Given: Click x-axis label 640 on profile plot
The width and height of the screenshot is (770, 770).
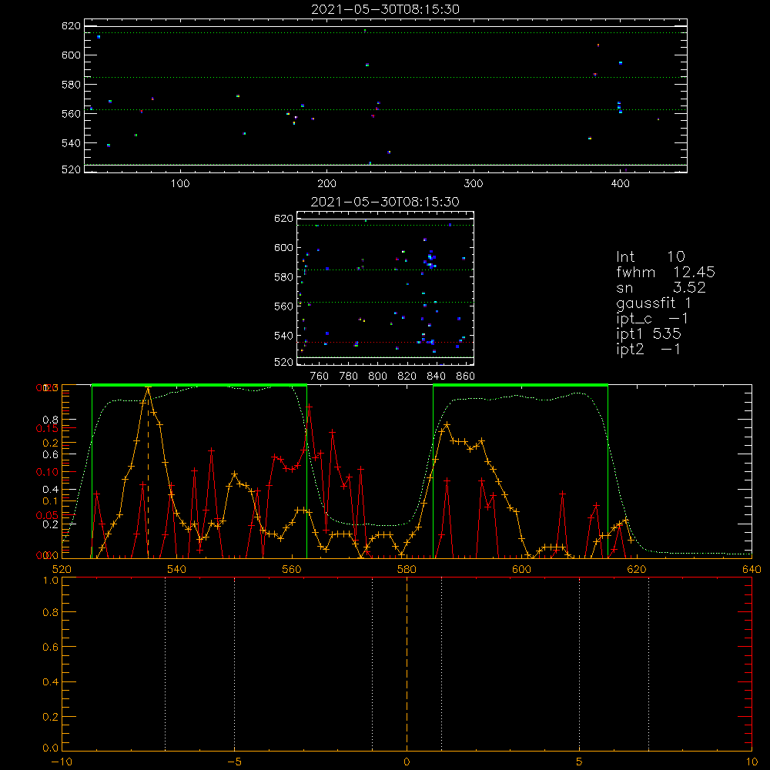Looking at the screenshot, I should [752, 569].
